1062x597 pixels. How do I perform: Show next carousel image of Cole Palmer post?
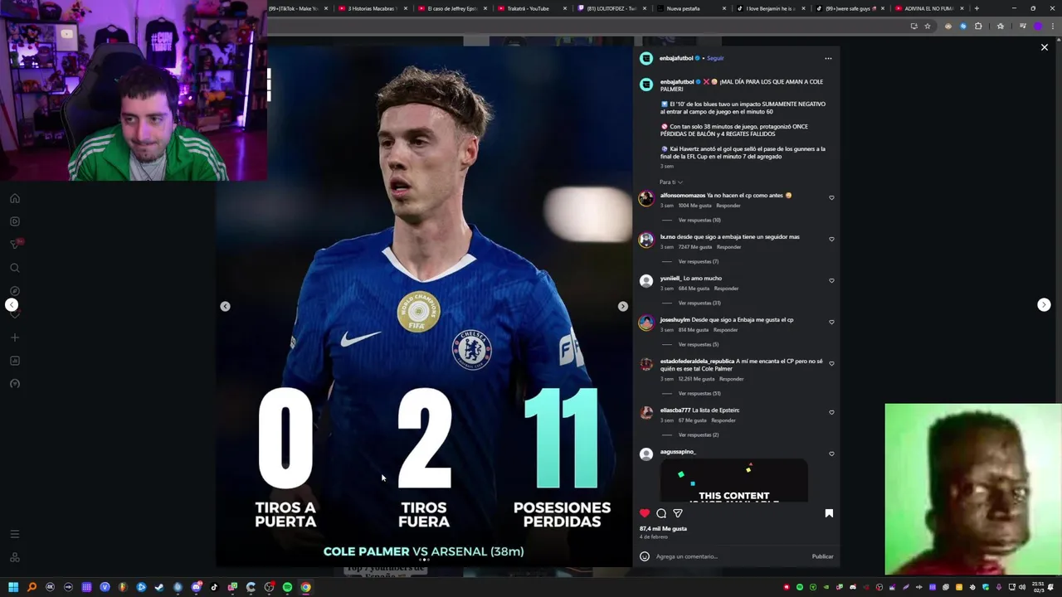tap(623, 306)
